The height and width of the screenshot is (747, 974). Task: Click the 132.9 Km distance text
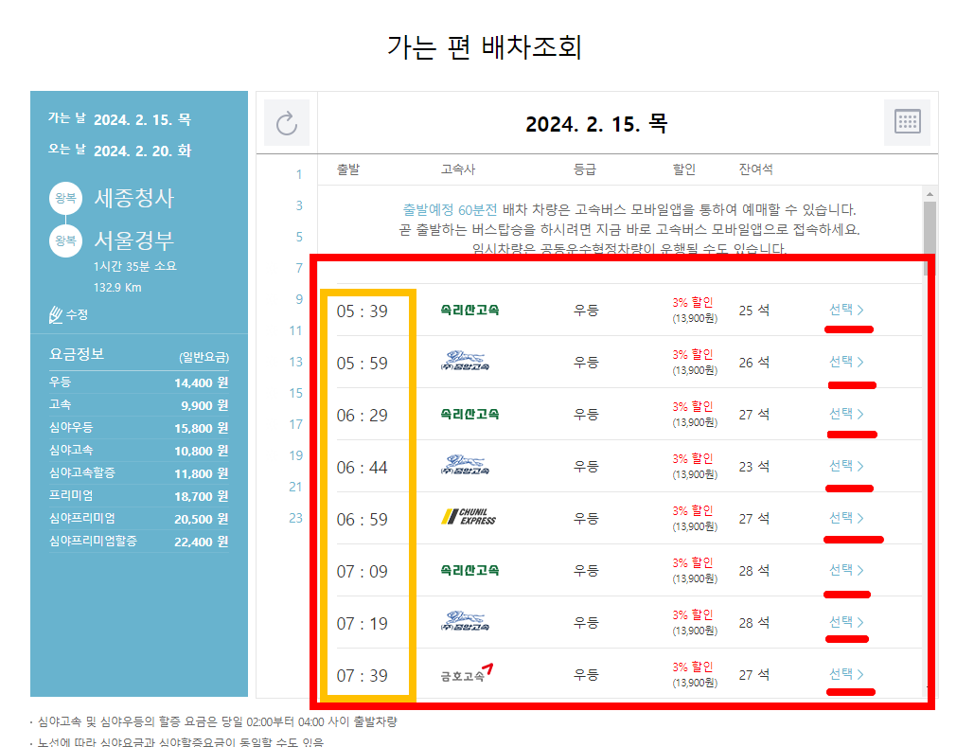click(117, 288)
